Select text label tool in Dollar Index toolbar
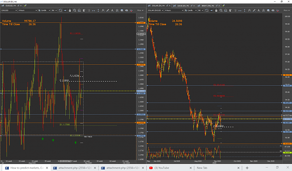Image resolution: width=292 pixels, height=171 pixels. click(x=259, y=10)
